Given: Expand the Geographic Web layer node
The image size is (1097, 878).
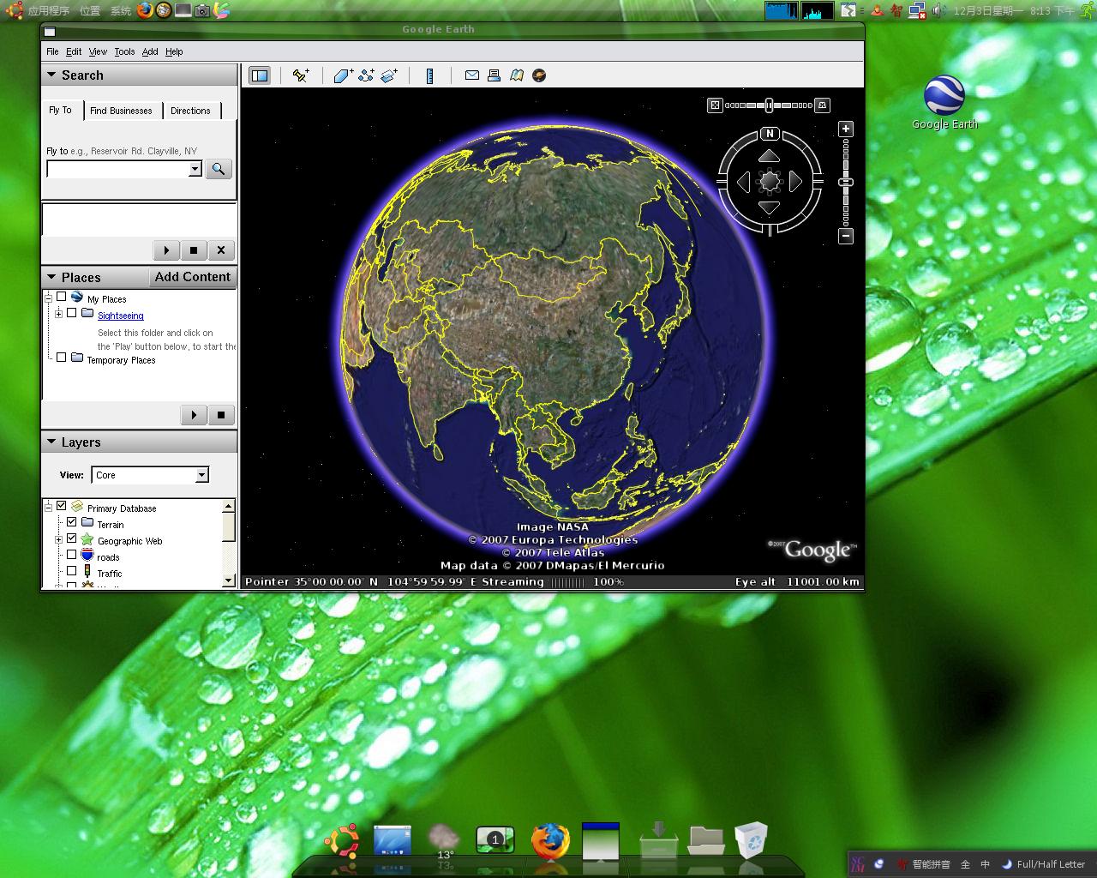Looking at the screenshot, I should pyautogui.click(x=58, y=539).
